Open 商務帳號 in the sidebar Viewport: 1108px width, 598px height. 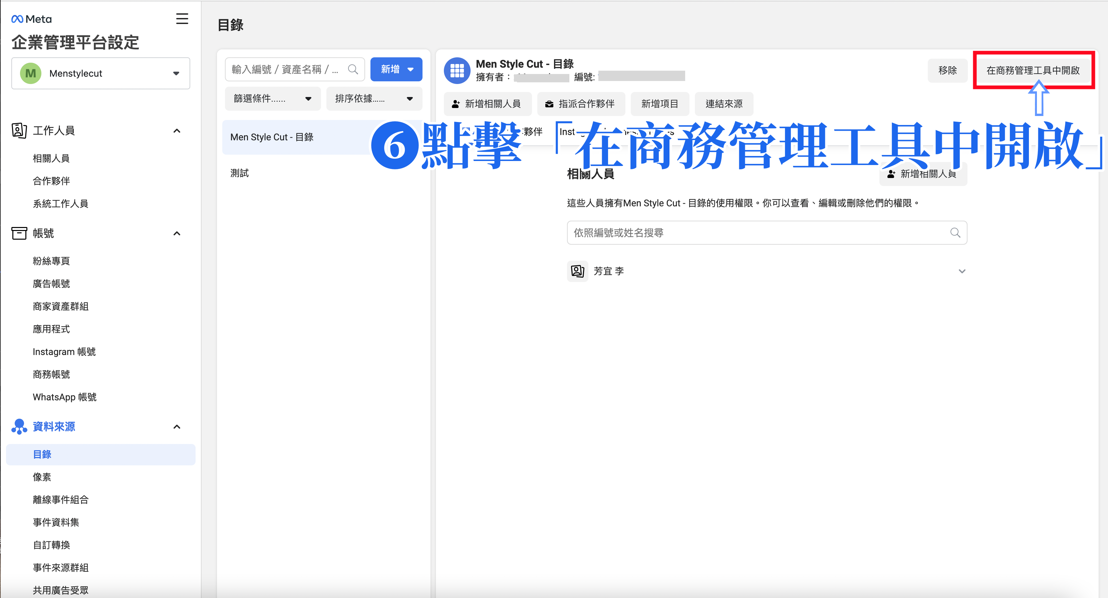(x=51, y=374)
